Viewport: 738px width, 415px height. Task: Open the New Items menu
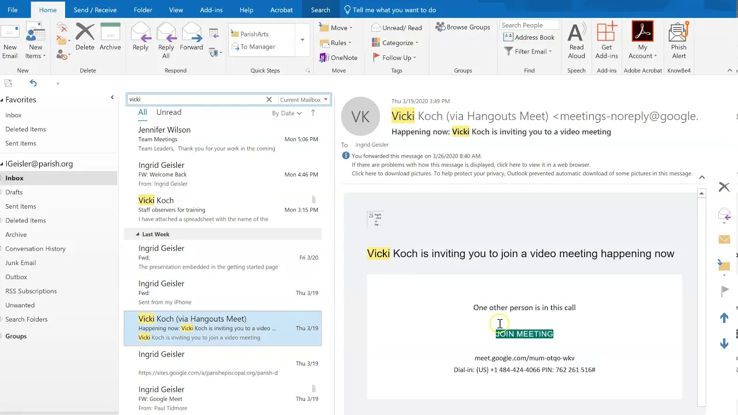coord(35,41)
